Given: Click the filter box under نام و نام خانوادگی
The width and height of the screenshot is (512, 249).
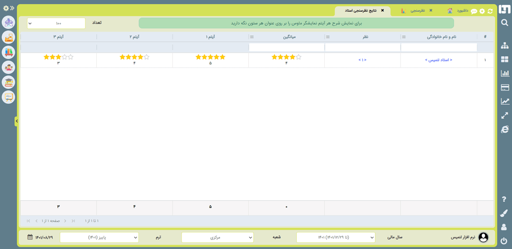Looking at the screenshot, I should (439, 47).
